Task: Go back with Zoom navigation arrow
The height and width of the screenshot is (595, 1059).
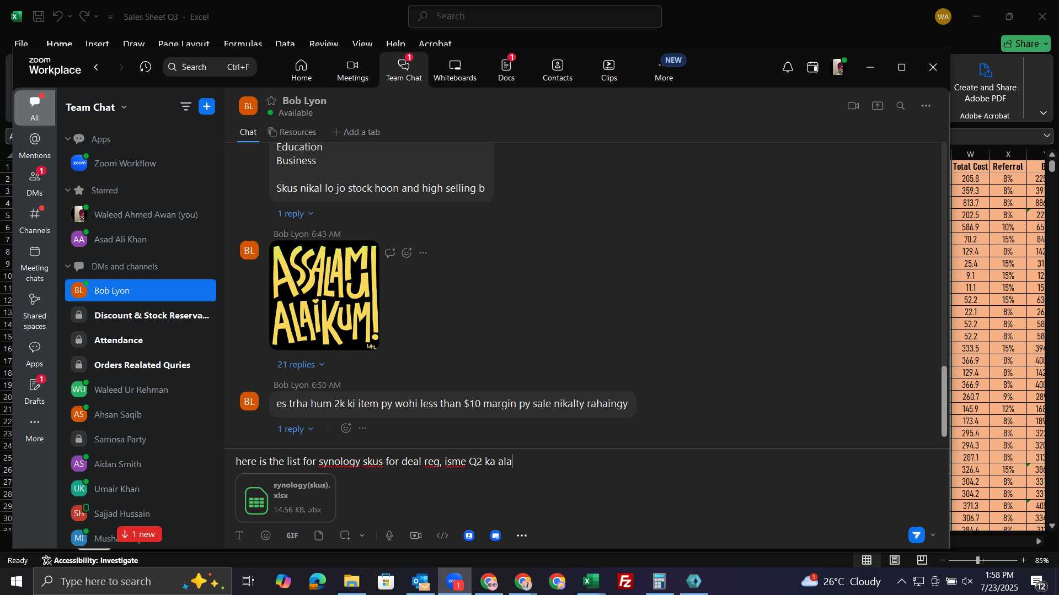Action: (x=97, y=67)
